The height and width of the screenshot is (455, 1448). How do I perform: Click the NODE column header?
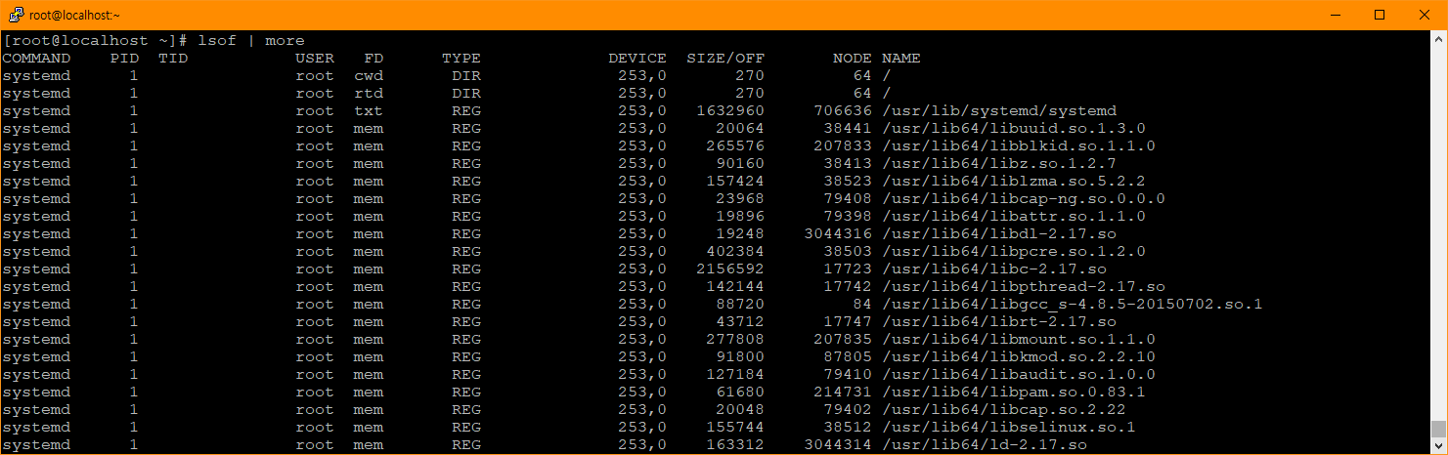[853, 58]
